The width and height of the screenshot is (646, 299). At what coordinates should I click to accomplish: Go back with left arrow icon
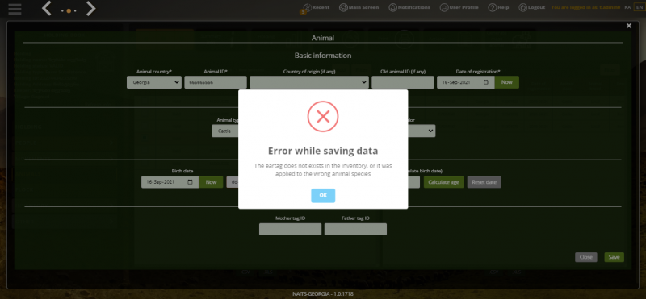click(x=47, y=9)
